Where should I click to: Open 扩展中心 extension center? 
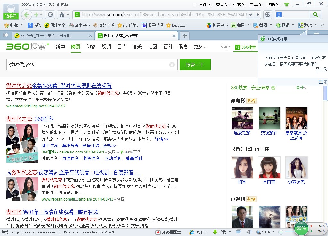point(217,25)
